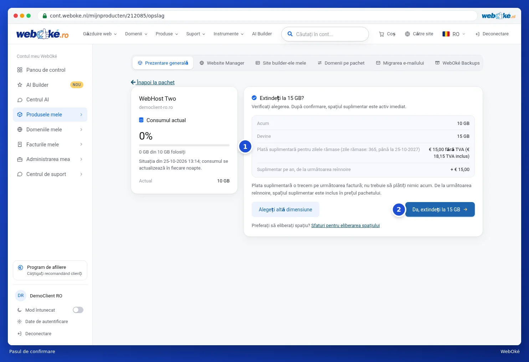The height and width of the screenshot is (362, 529).
Task: Click the sidebar Deconectare icon at bottom
Action: pyautogui.click(x=20, y=334)
